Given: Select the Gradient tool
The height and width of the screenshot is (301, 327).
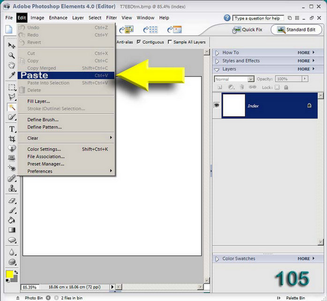Looking at the screenshot, I should [12, 230].
